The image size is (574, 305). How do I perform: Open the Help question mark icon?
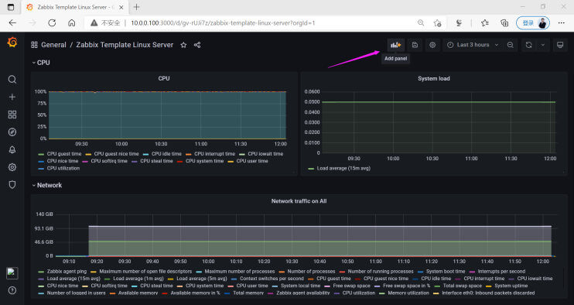pyautogui.click(x=12, y=290)
